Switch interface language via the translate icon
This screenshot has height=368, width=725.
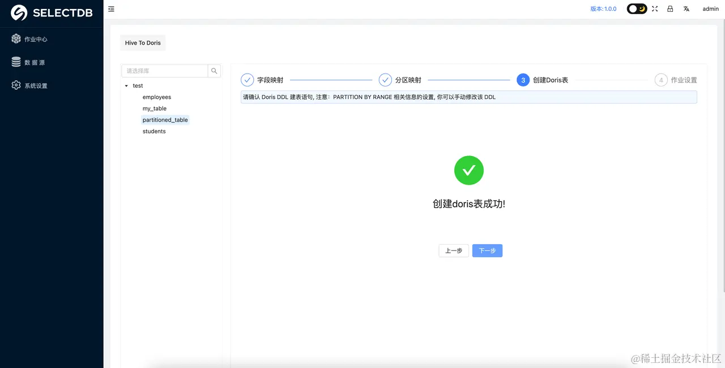coord(686,8)
